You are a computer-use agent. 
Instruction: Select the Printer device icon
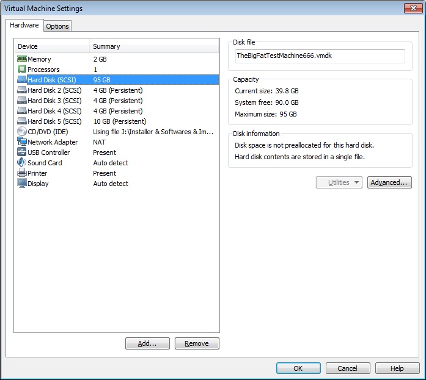[x=22, y=173]
